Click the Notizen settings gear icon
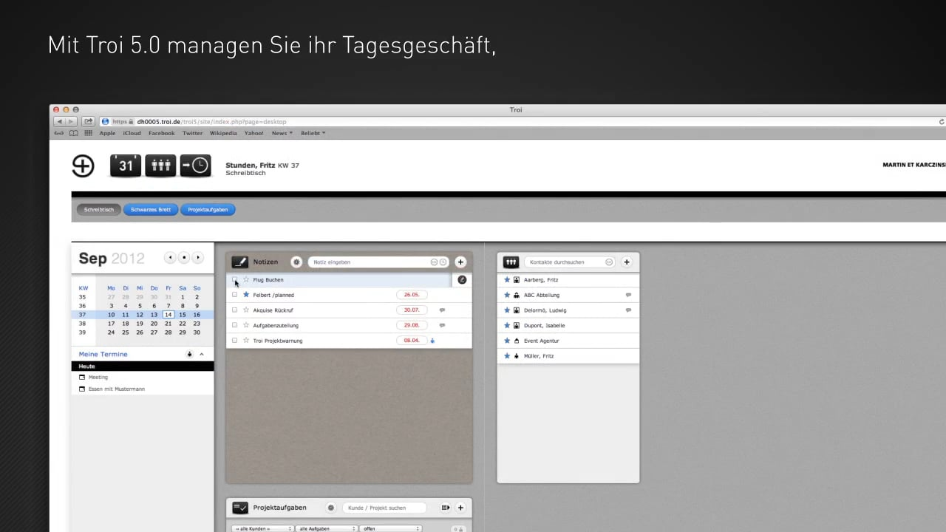This screenshot has height=532, width=946. click(x=296, y=262)
